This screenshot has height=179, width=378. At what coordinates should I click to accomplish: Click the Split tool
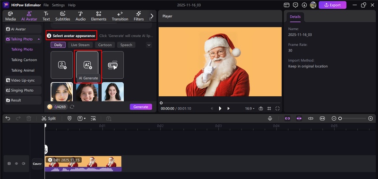(x=49, y=118)
